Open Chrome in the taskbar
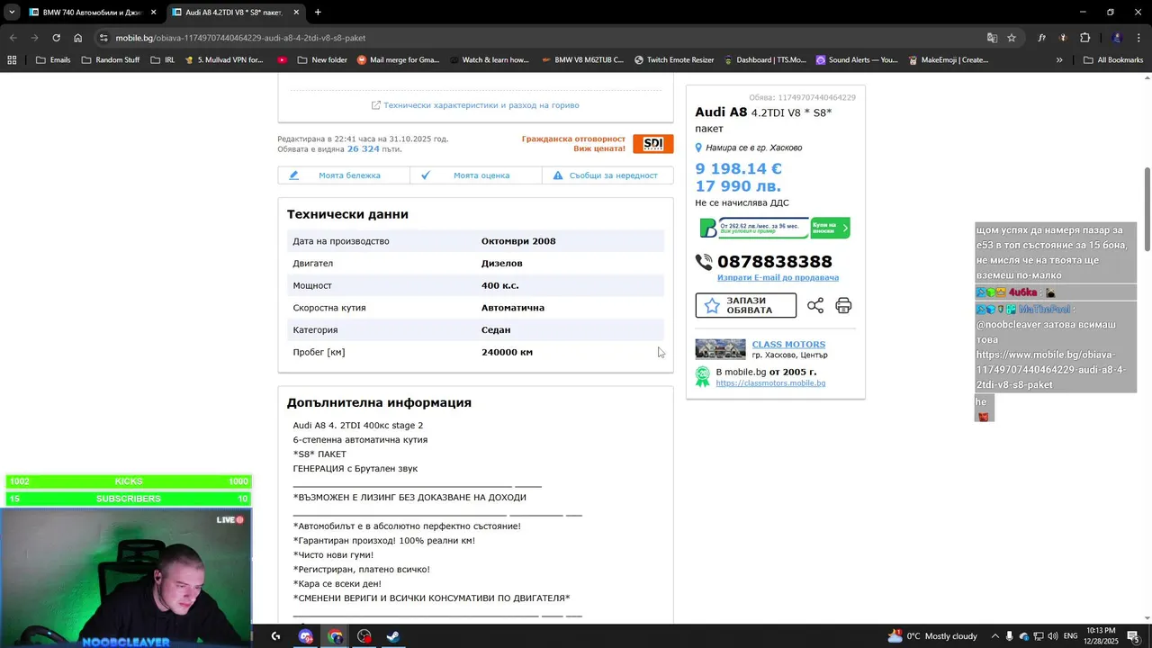The height and width of the screenshot is (648, 1152). pos(335,636)
